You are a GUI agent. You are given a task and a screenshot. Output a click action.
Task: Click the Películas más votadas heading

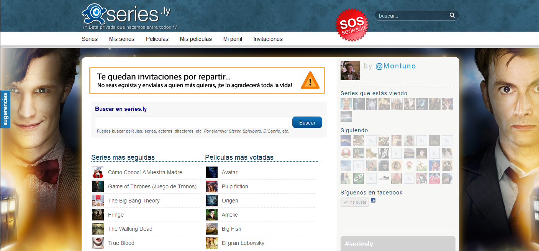239,157
